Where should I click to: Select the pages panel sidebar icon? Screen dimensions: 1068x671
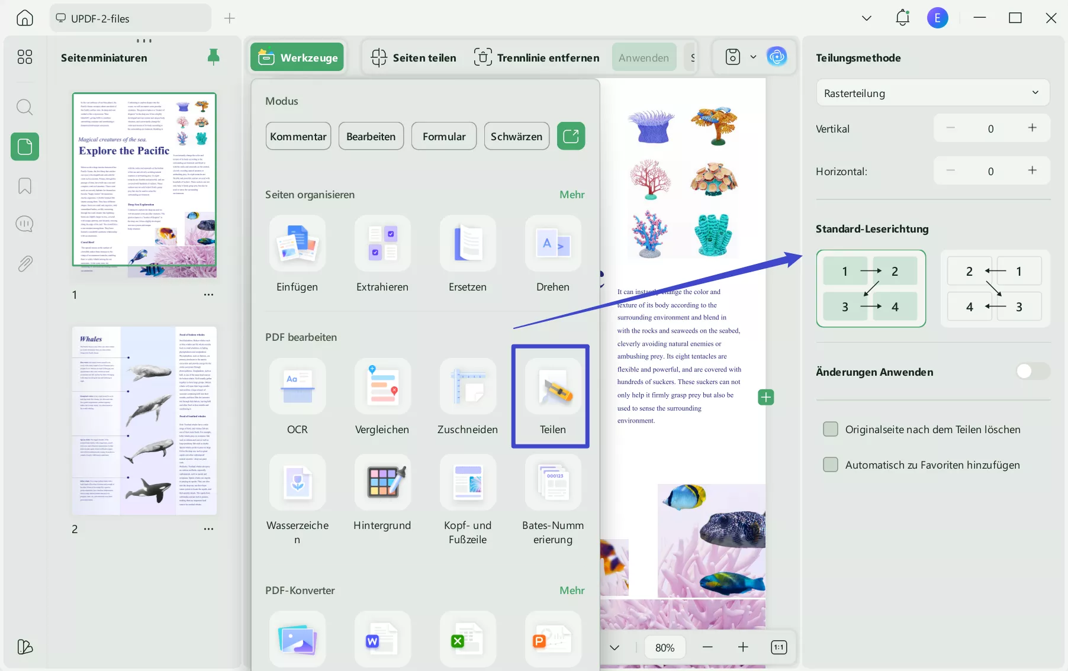point(25,146)
